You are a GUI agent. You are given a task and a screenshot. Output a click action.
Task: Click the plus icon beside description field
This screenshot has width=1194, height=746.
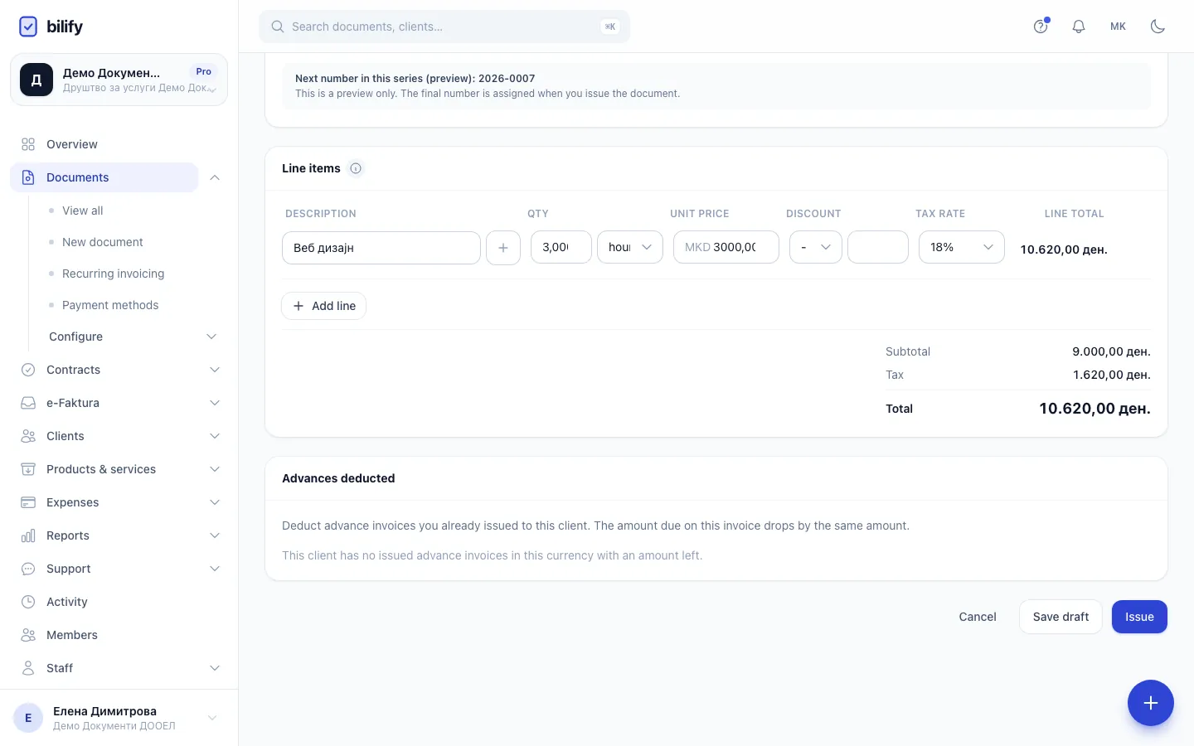503,248
